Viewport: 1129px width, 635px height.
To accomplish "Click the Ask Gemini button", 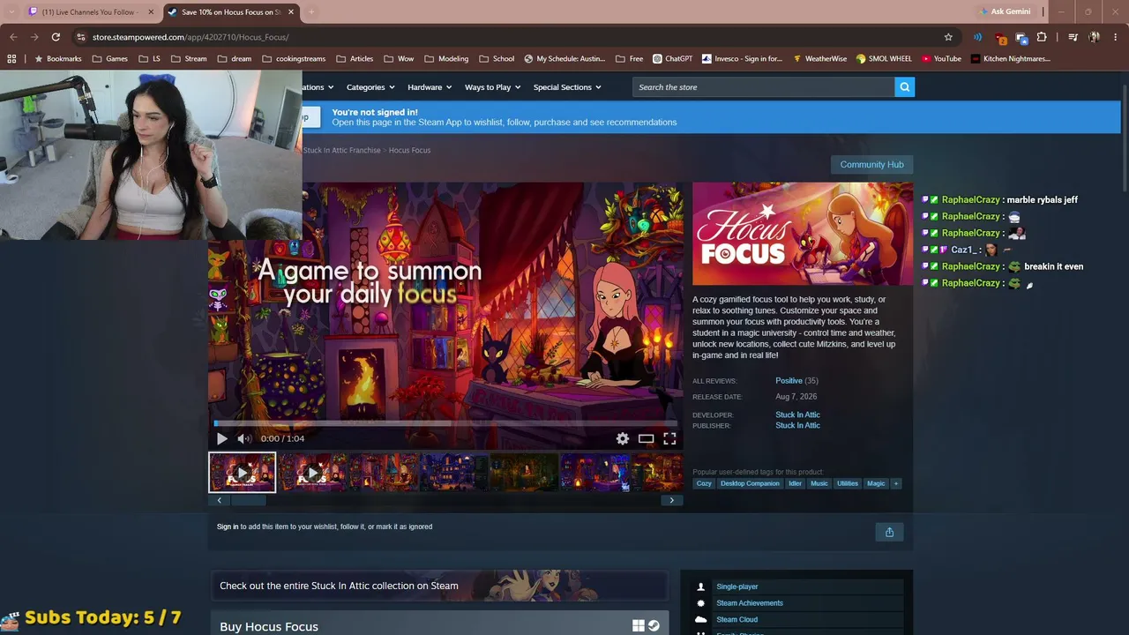I will [x=1006, y=11].
